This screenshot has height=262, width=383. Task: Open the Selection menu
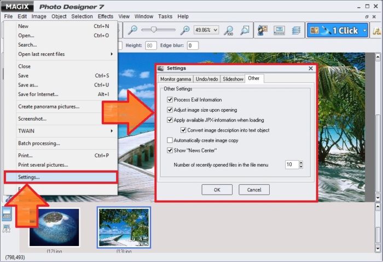click(82, 16)
